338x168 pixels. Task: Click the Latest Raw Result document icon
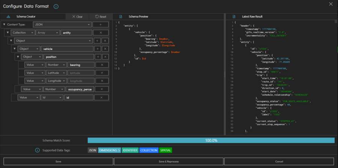[x=234, y=16]
